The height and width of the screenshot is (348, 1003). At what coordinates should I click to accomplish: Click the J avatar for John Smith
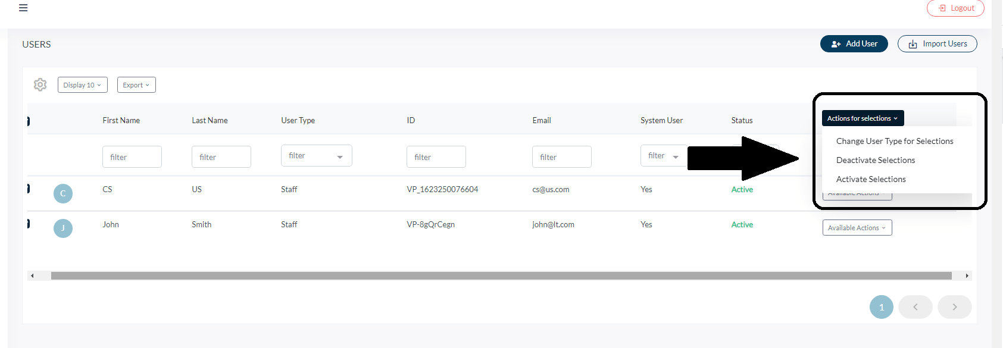63,228
